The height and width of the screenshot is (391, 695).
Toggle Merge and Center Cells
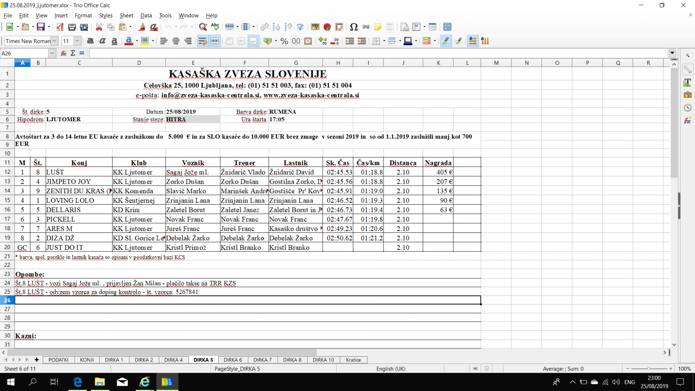tap(215, 41)
